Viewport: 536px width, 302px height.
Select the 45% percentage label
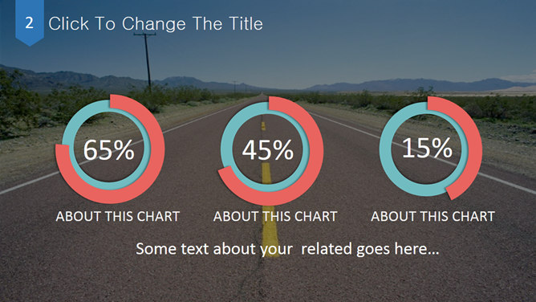point(268,150)
